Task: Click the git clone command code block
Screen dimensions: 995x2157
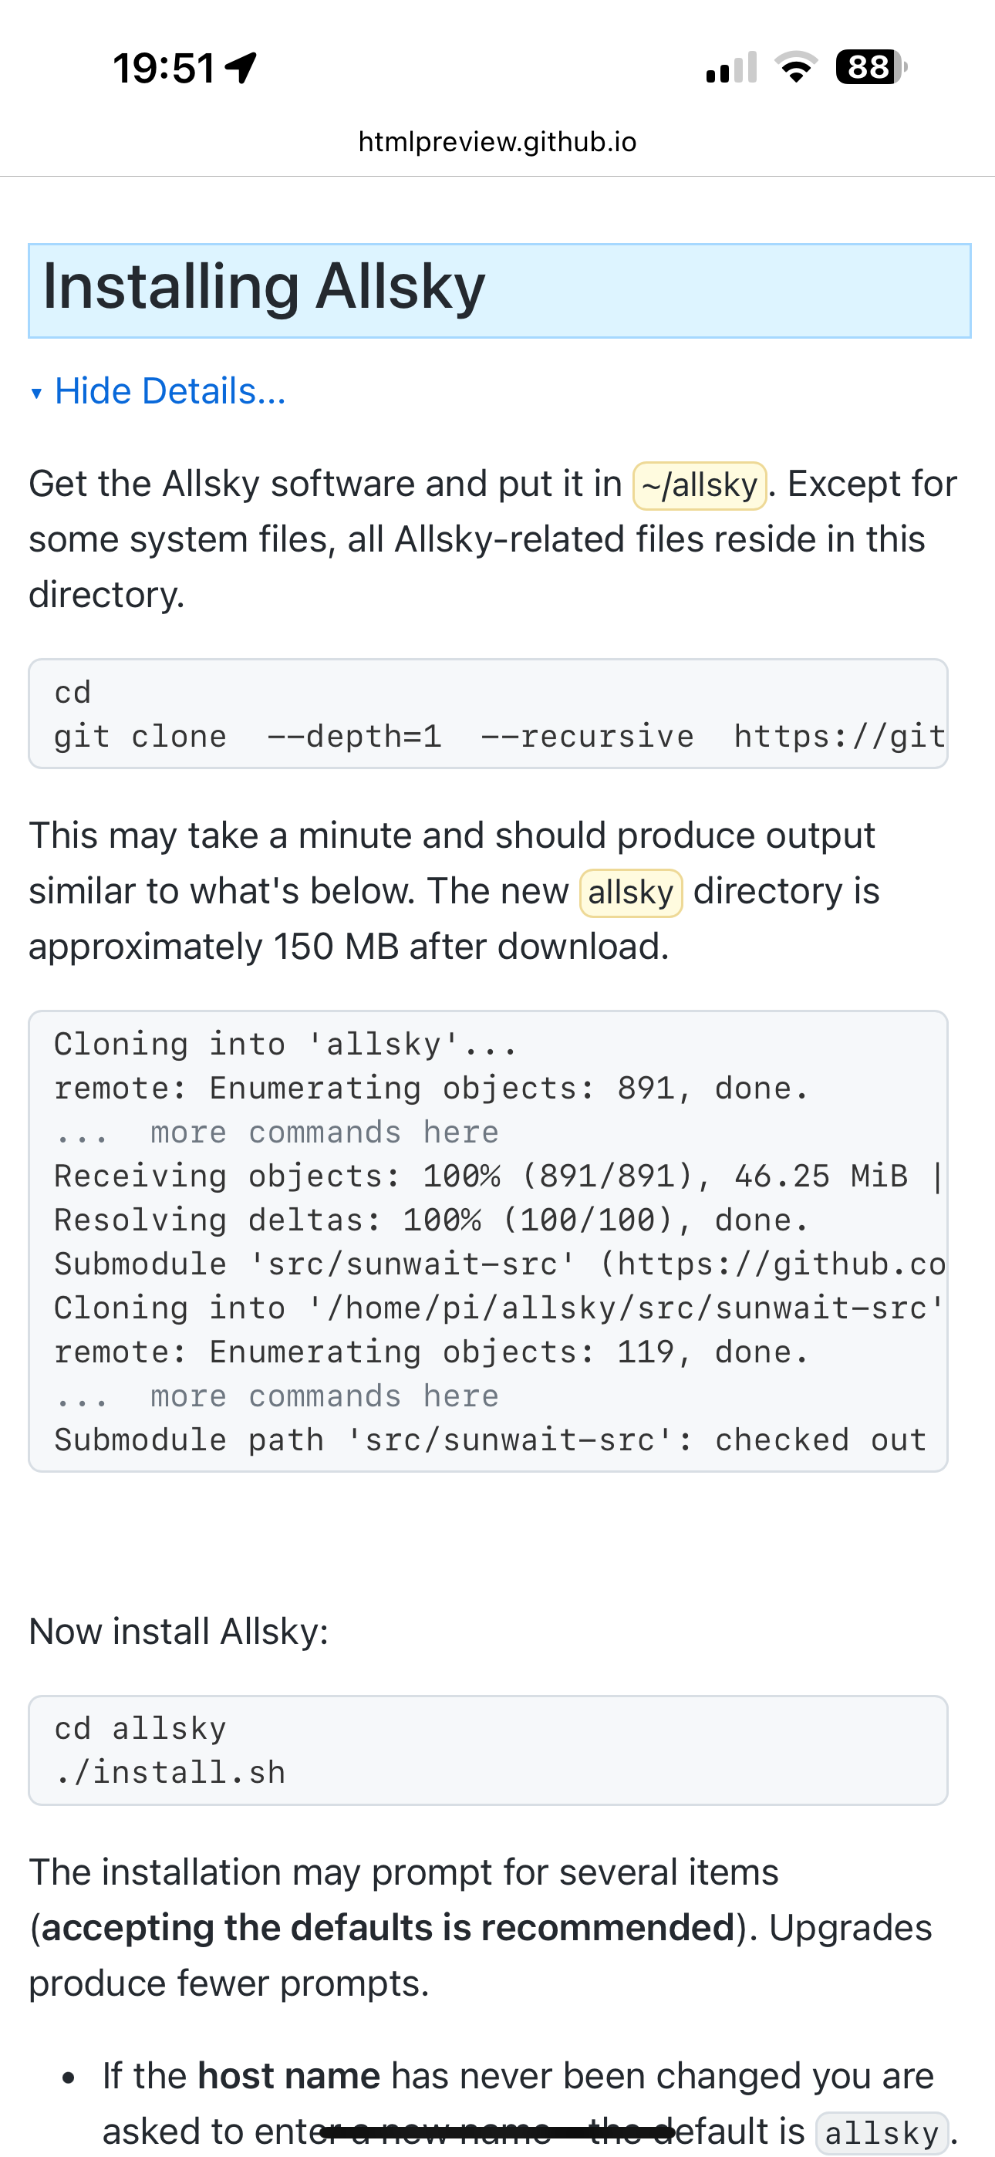Action: click(488, 714)
